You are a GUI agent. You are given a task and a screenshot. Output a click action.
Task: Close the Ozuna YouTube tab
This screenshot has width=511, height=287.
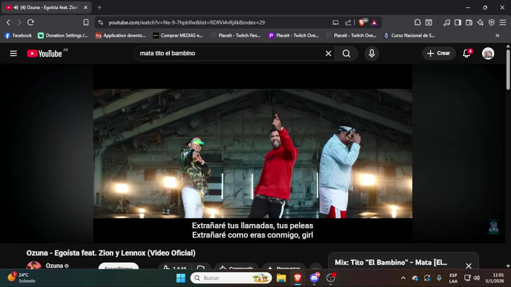coord(85,7)
